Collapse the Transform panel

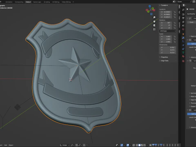164,5
